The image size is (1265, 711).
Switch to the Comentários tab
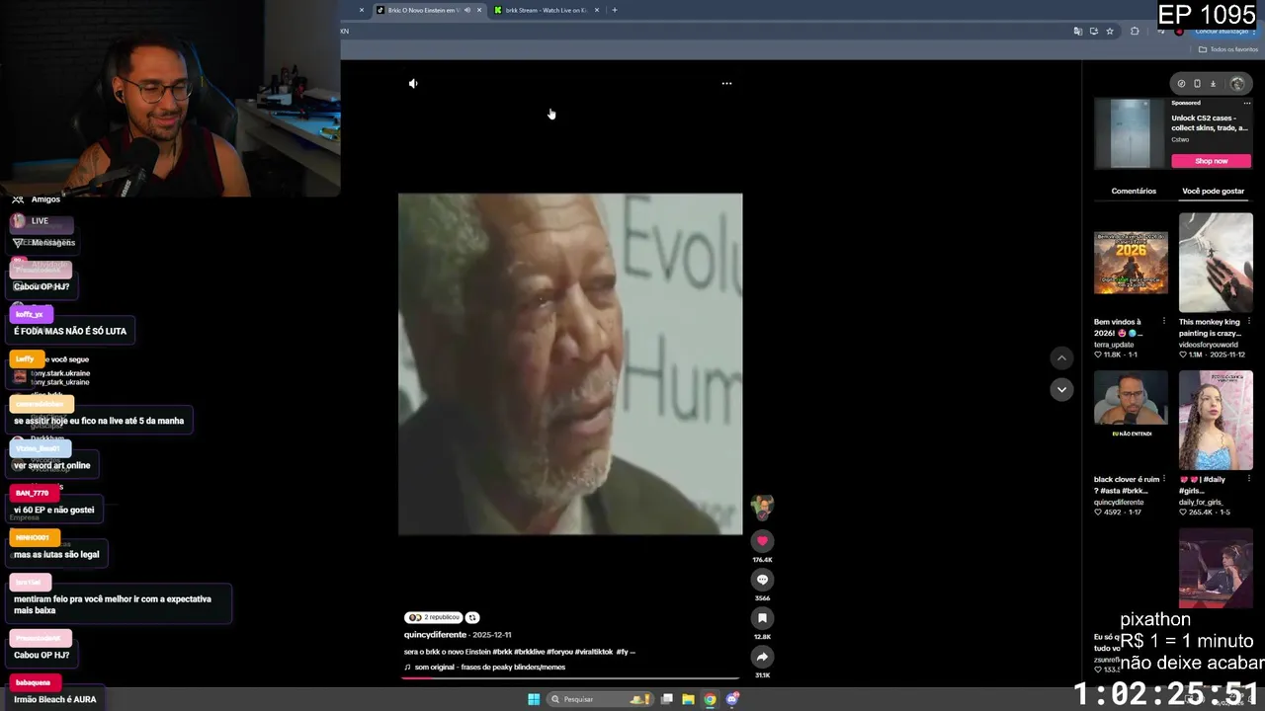point(1134,191)
